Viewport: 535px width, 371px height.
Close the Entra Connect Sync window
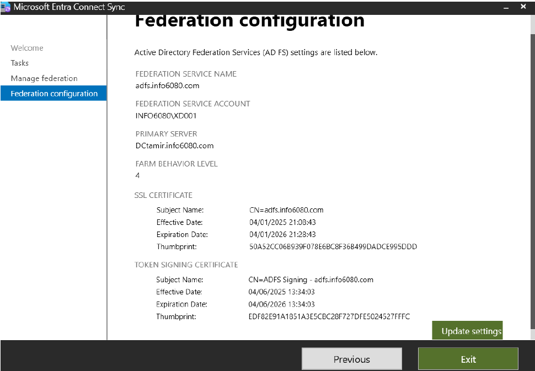tap(523, 7)
